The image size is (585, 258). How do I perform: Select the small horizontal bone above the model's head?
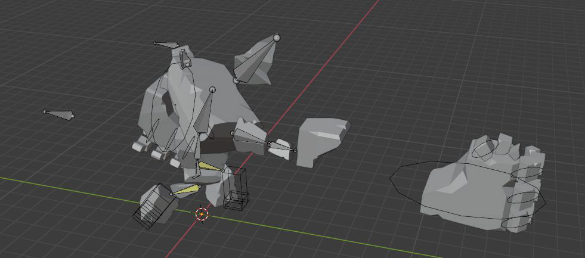pyautogui.click(x=167, y=45)
